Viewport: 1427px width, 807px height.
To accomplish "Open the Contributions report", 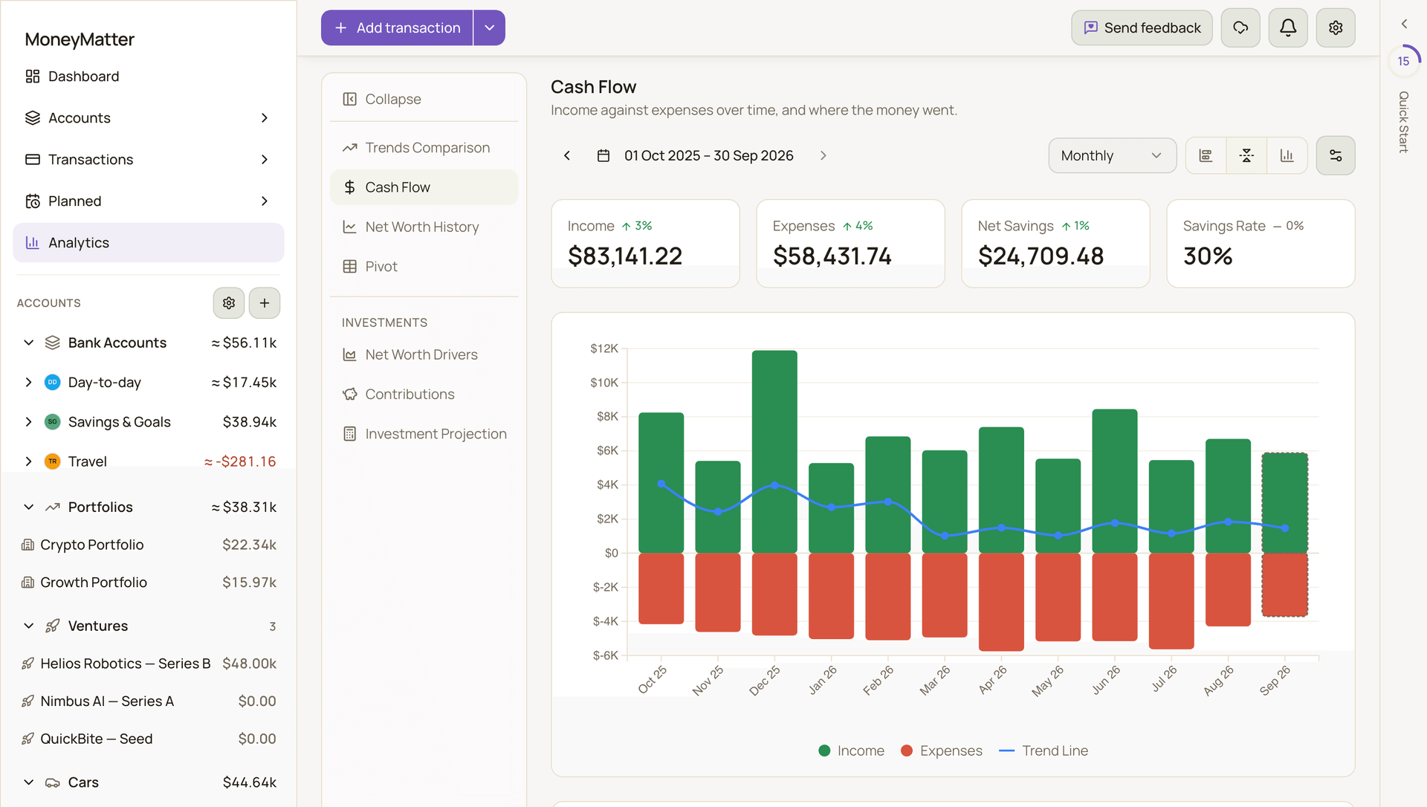I will 424,394.
